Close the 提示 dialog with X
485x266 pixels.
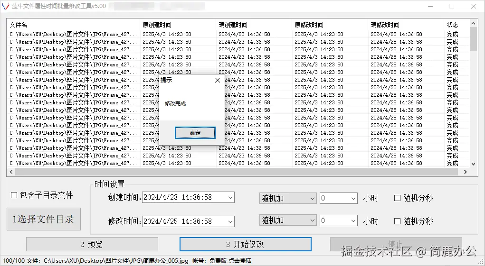(x=218, y=80)
